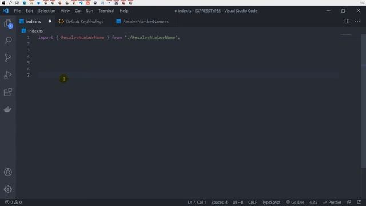Open the Terminal menu
Screen dimensions: 366x206
[x=106, y=11]
